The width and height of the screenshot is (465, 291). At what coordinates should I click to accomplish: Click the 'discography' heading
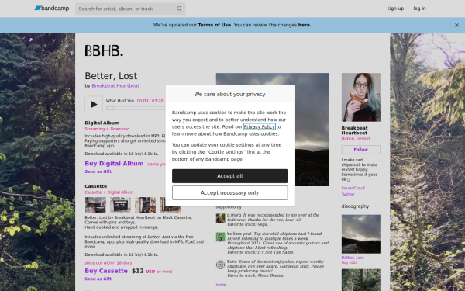point(355,206)
